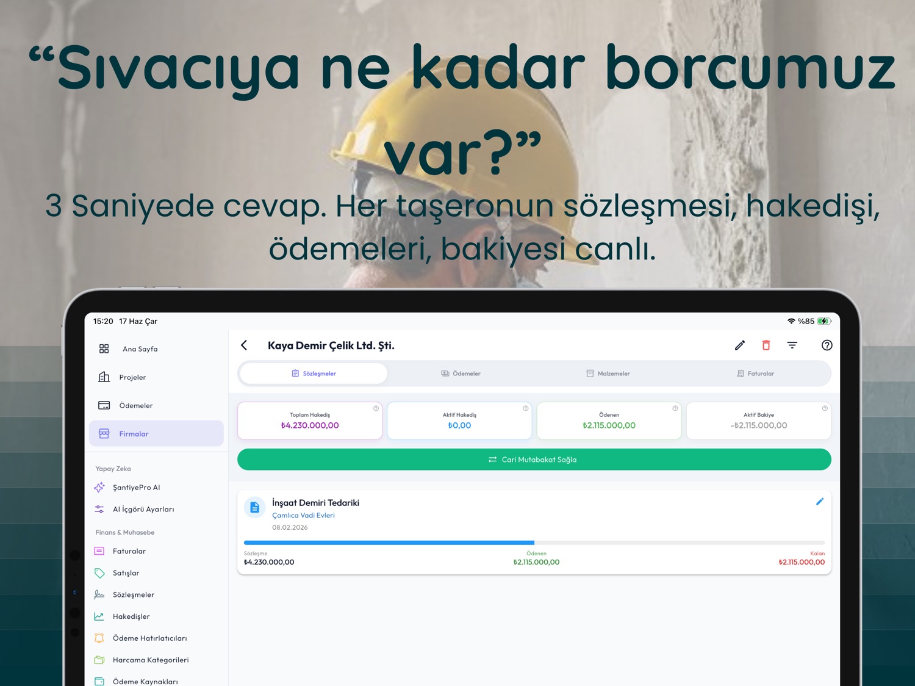Delete the firm using red trash icon
The image size is (915, 686).
click(766, 345)
